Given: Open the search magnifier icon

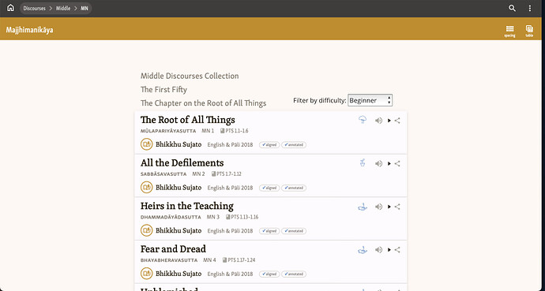Looking at the screenshot, I should pyautogui.click(x=512, y=8).
